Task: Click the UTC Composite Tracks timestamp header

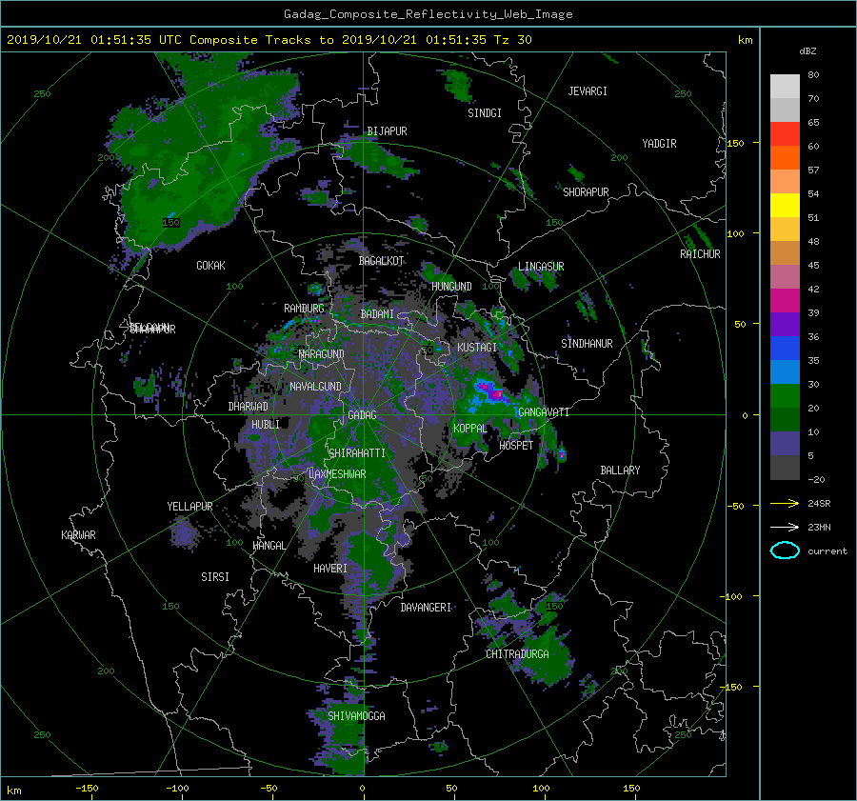Action: coord(269,40)
